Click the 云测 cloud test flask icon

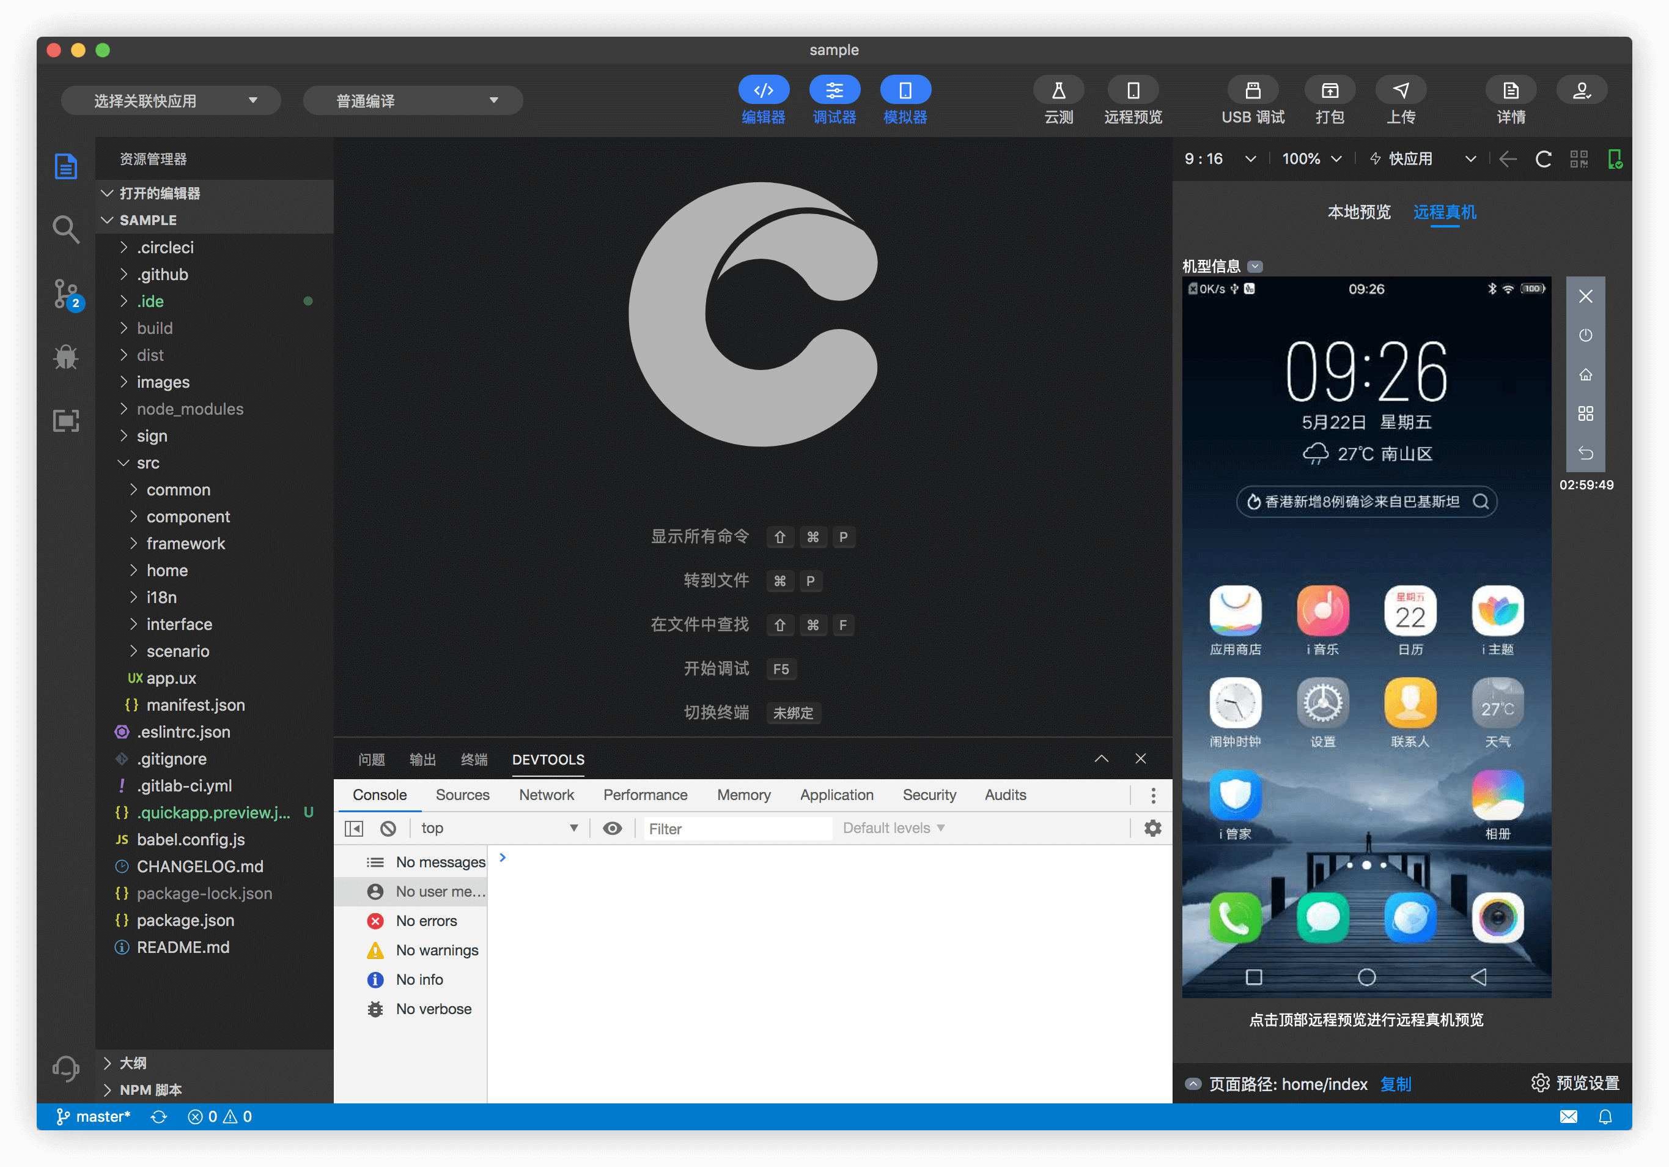[1058, 90]
